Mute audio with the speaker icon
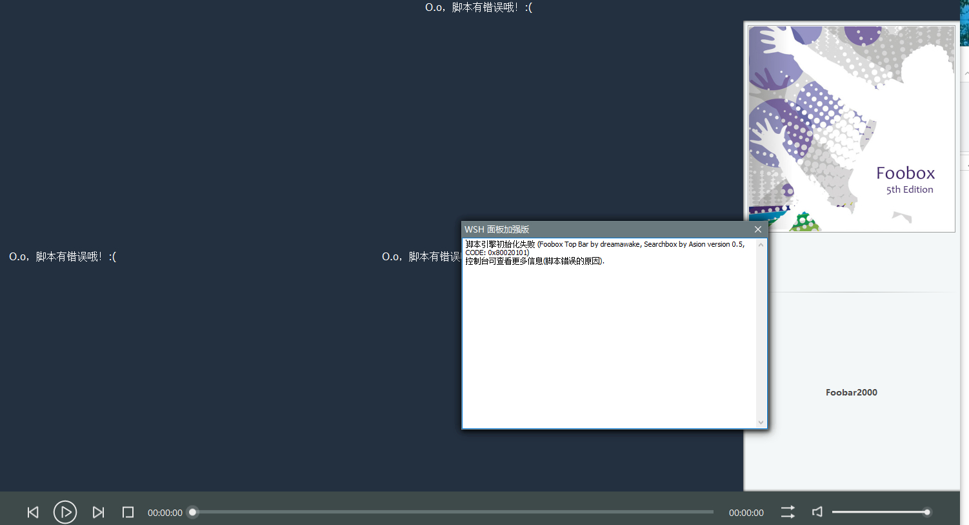This screenshot has width=969, height=525. pos(817,511)
